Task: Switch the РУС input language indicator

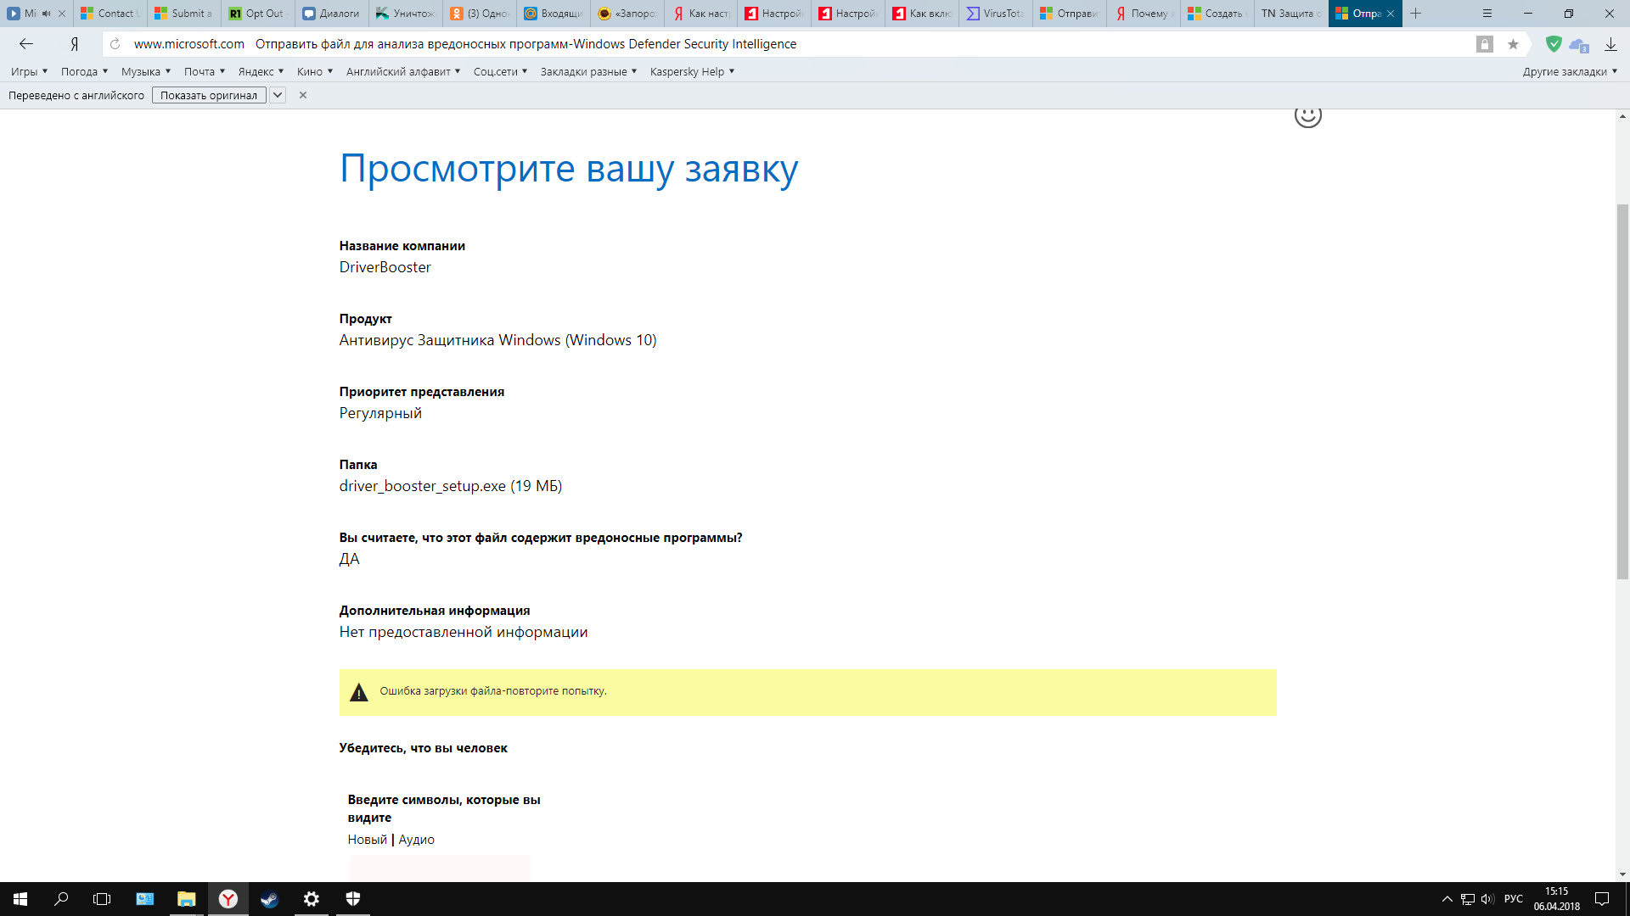Action: click(x=1514, y=899)
